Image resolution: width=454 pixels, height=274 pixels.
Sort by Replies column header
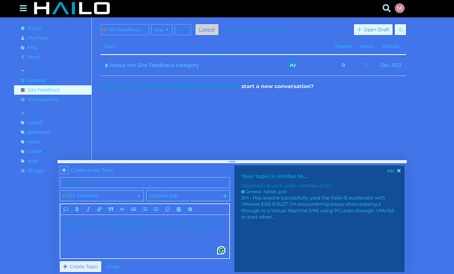(343, 46)
